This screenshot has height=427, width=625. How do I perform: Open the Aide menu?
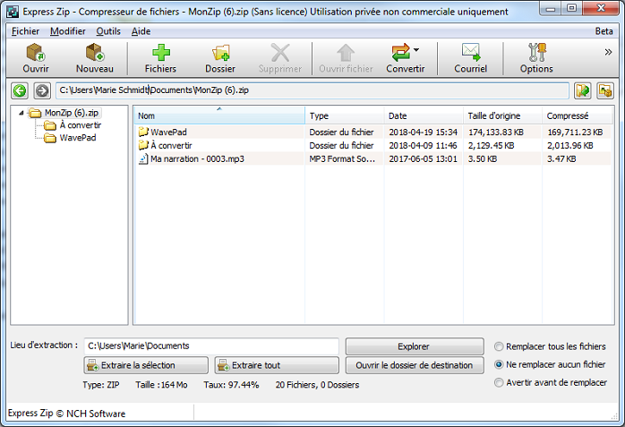coord(141,31)
